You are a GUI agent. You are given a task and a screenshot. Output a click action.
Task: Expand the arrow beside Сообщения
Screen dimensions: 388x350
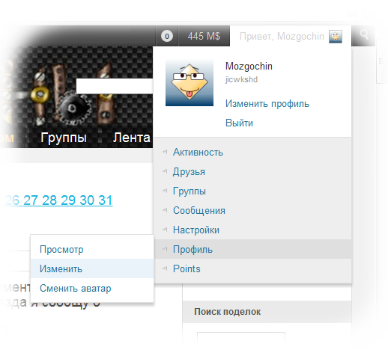[x=165, y=210]
